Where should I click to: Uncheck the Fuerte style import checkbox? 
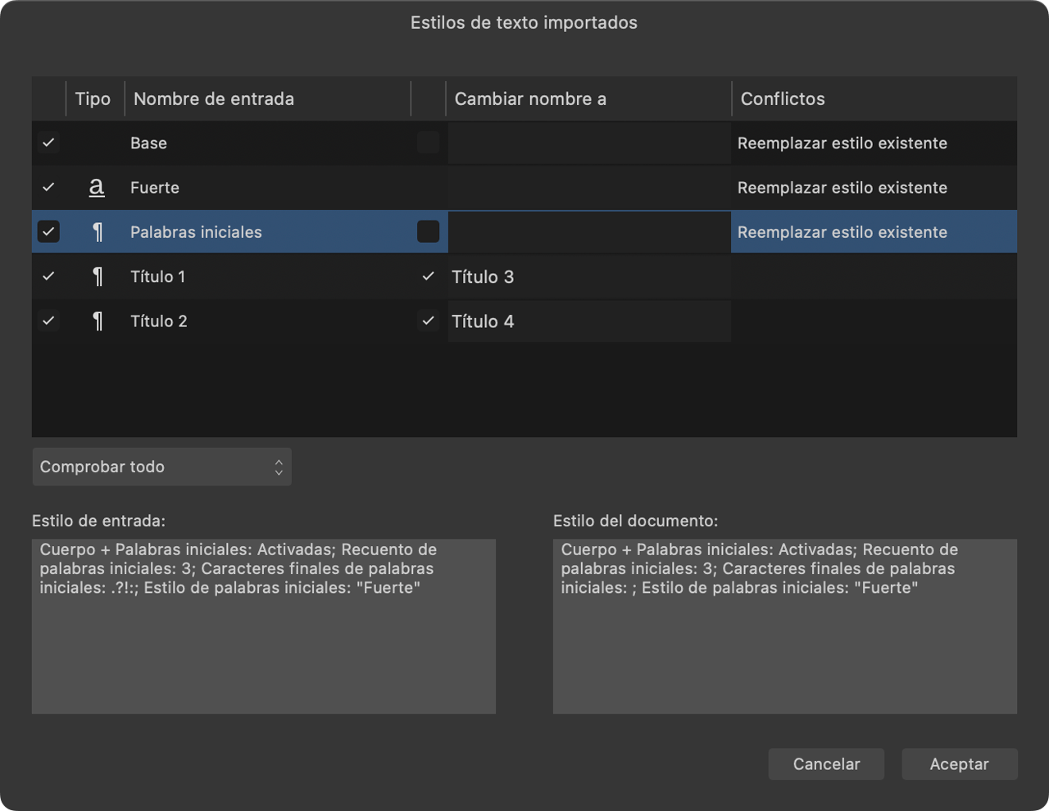48,187
